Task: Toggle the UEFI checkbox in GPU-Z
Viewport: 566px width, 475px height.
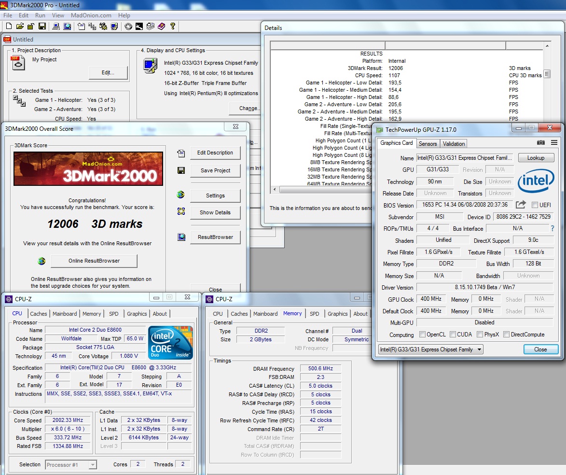Action: pyautogui.click(x=535, y=205)
